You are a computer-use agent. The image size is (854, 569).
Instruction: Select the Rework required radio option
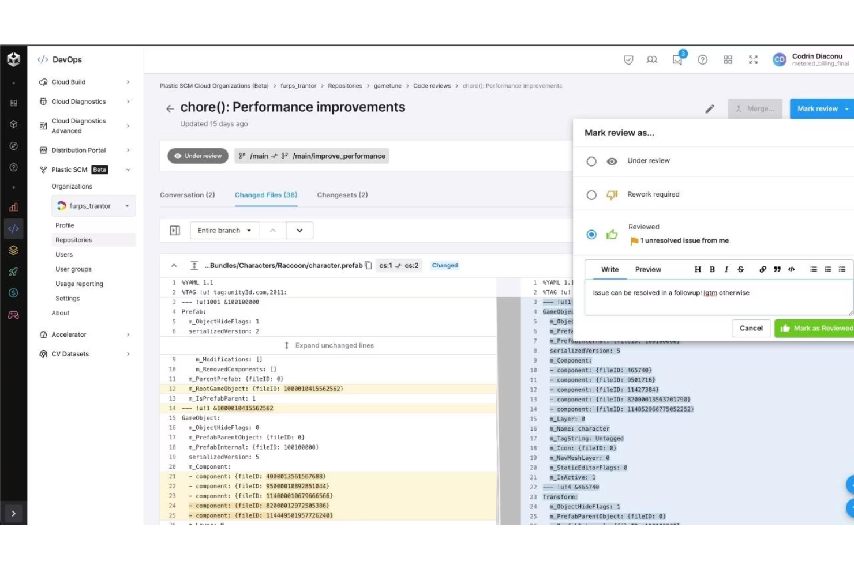[591, 195]
